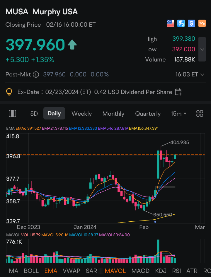Tap the MAVOL10:28.37 legend value

point(84,235)
